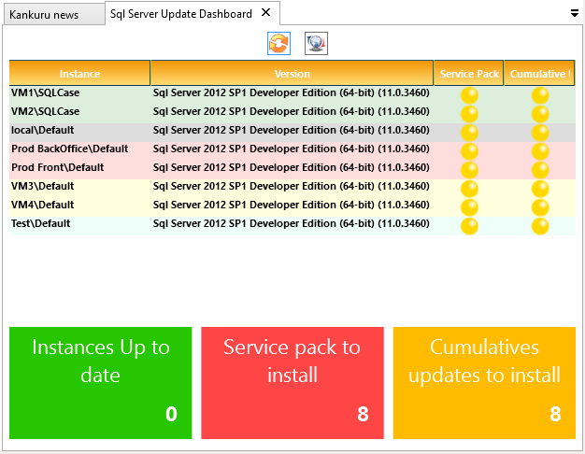Select the Test\Default instance name

pyautogui.click(x=41, y=223)
